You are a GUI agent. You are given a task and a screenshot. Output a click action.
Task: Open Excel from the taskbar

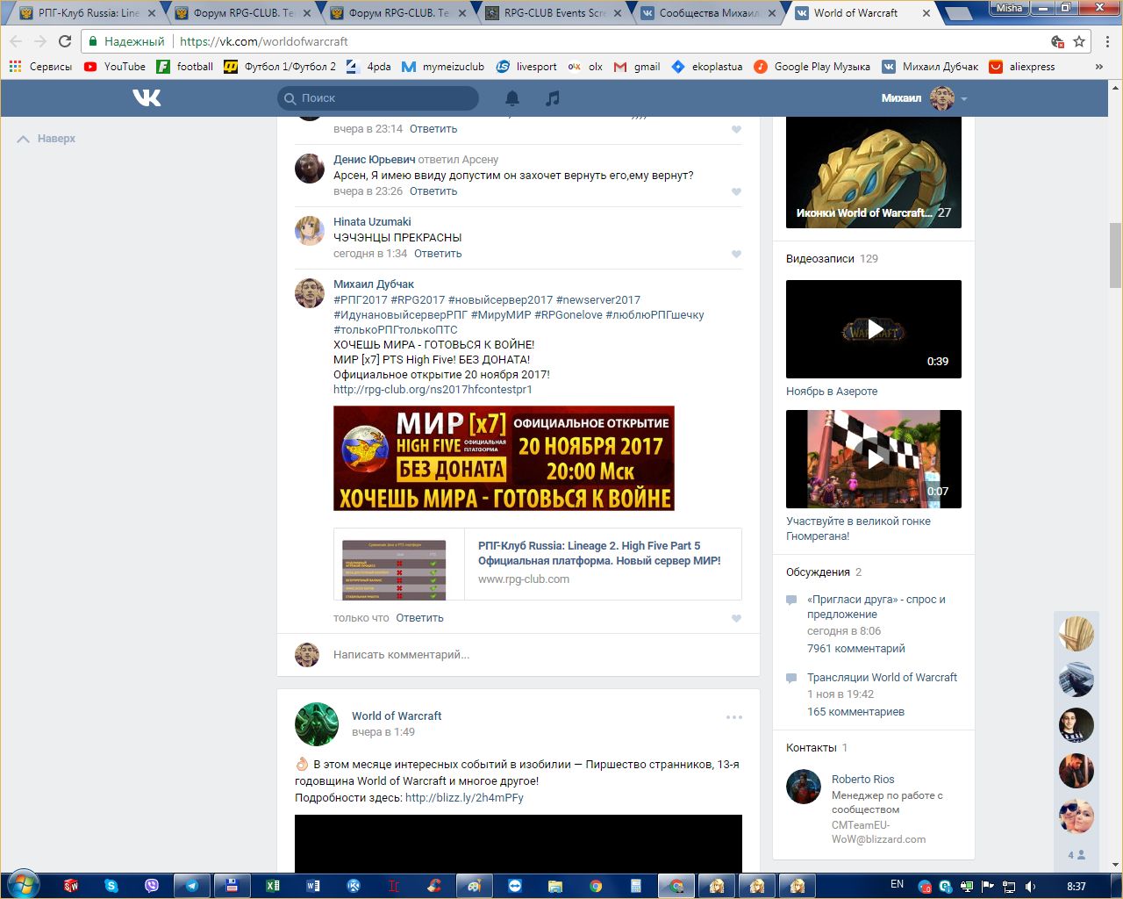(x=272, y=886)
